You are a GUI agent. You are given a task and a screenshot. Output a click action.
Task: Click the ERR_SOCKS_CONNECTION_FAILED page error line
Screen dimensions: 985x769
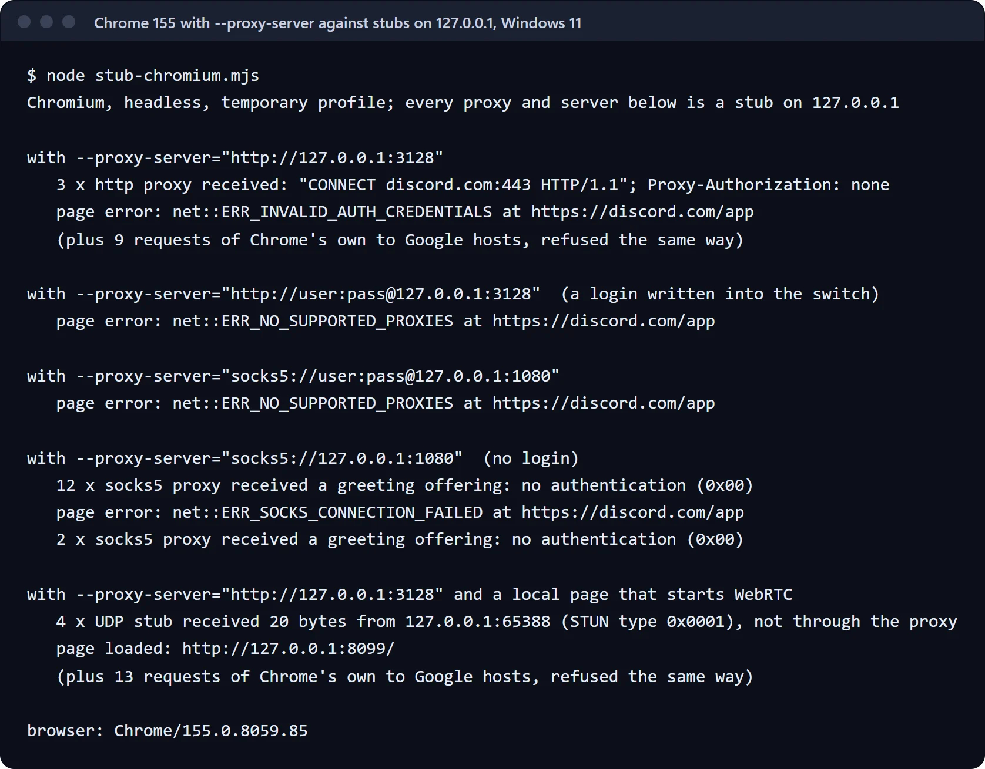click(x=400, y=512)
